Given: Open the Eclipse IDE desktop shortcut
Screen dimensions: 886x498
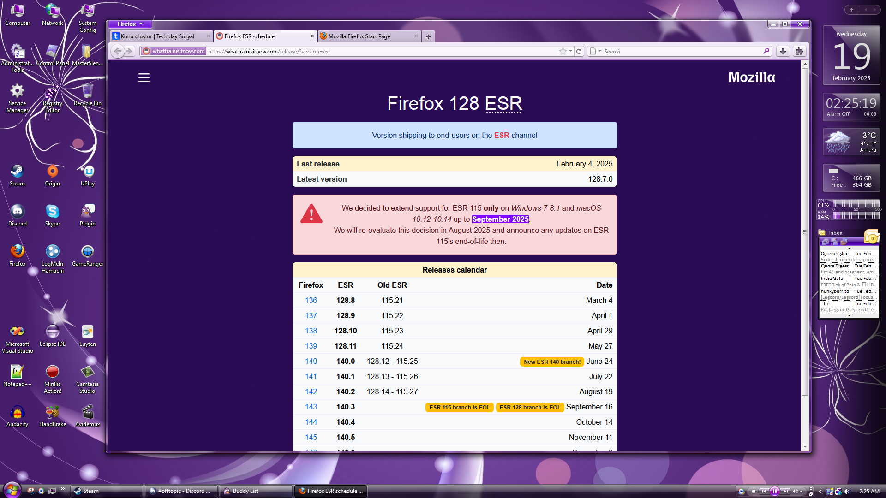Looking at the screenshot, I should (52, 336).
